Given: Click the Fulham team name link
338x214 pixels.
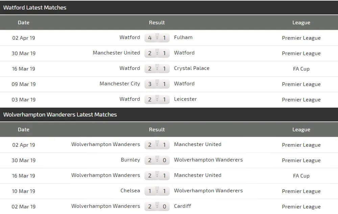Looking at the screenshot, I should [x=183, y=38].
